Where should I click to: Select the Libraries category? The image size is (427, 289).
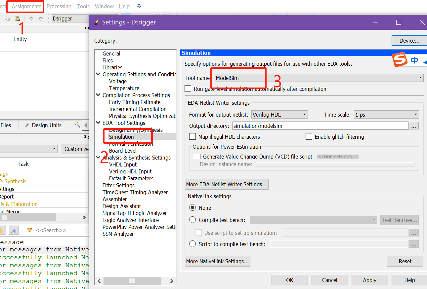click(x=112, y=67)
